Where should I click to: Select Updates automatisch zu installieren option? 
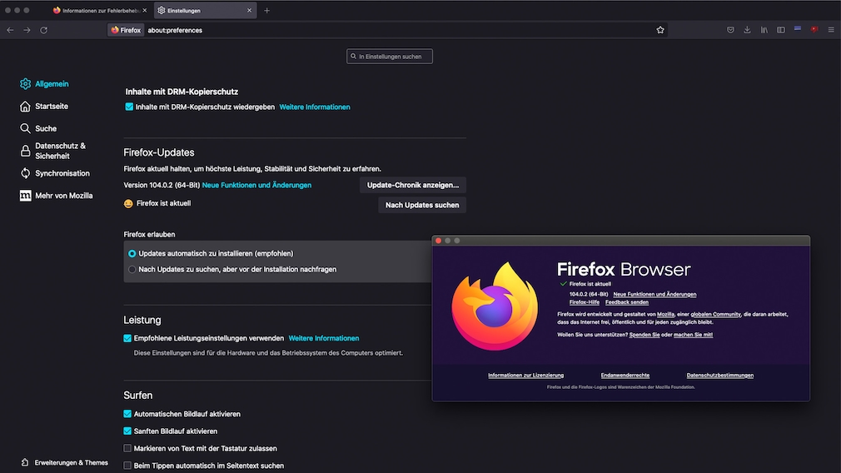[132, 254]
